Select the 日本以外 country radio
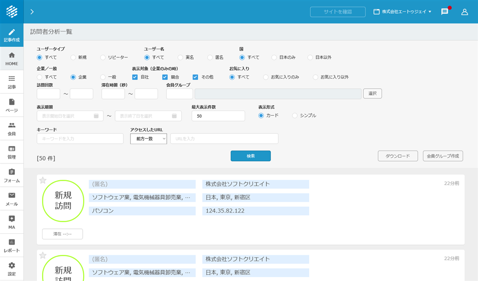Viewport: 478px width, 281px height. pos(310,57)
